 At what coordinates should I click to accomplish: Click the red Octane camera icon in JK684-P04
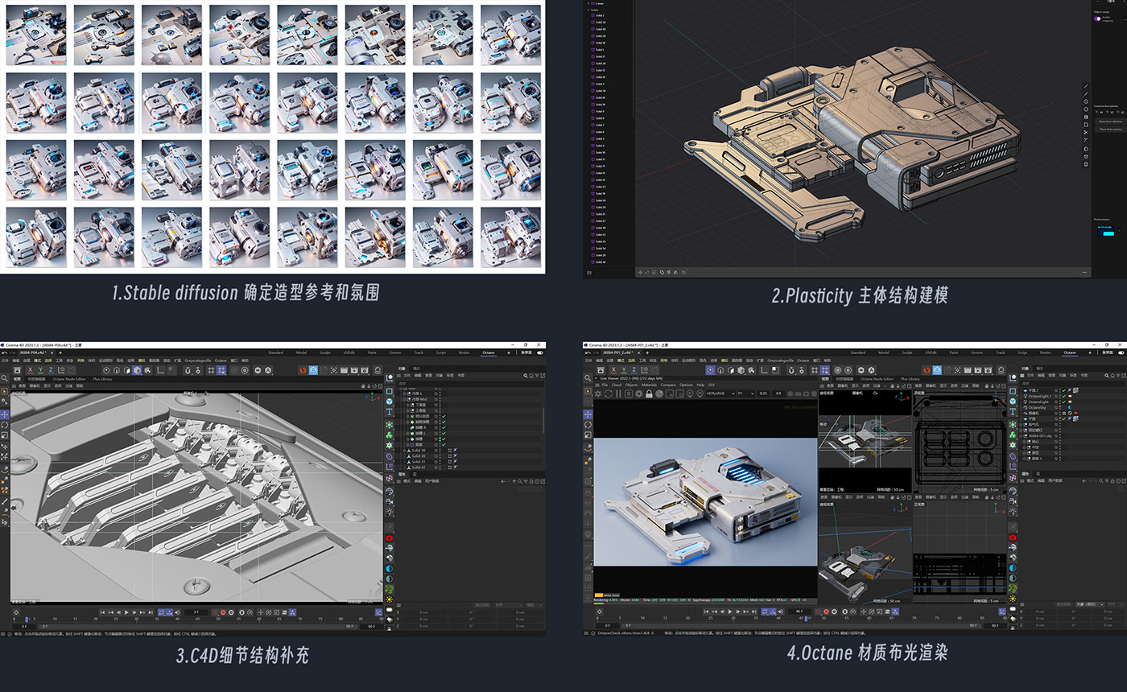point(390,538)
